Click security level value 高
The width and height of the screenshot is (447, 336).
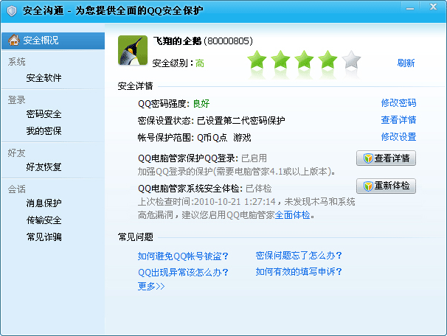point(200,63)
